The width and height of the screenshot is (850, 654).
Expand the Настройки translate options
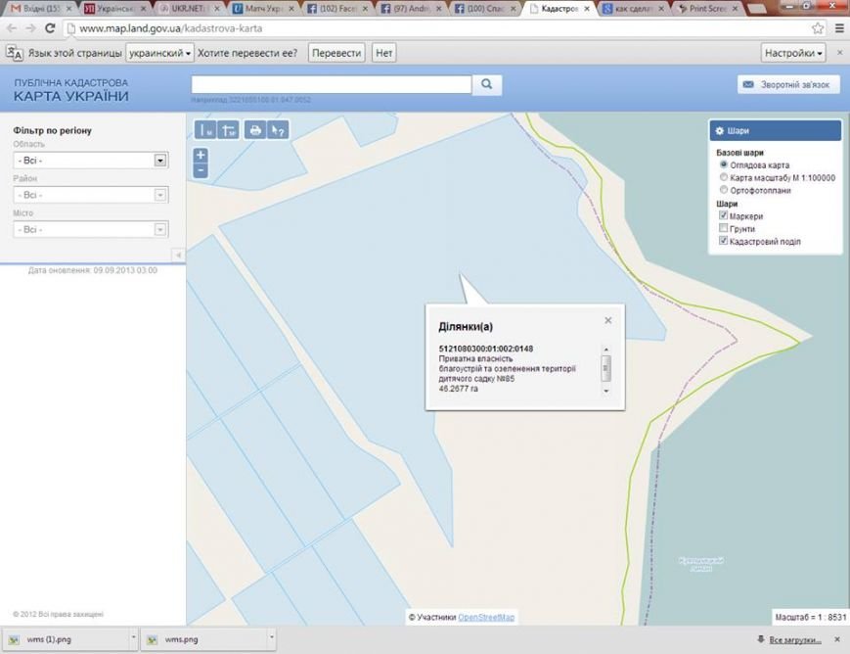tap(792, 53)
